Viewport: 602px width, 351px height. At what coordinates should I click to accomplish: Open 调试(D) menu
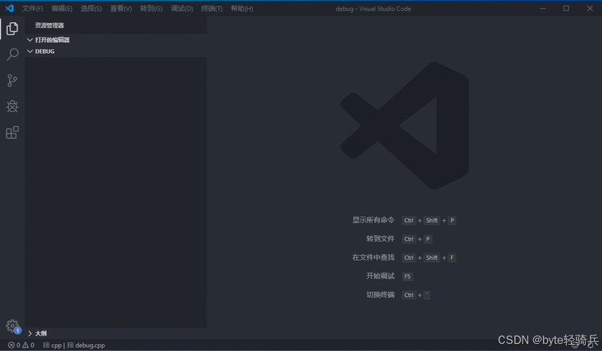click(x=182, y=8)
